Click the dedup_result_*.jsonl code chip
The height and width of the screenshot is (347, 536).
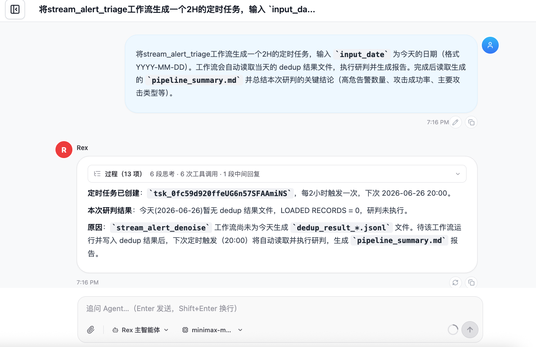pos(342,228)
